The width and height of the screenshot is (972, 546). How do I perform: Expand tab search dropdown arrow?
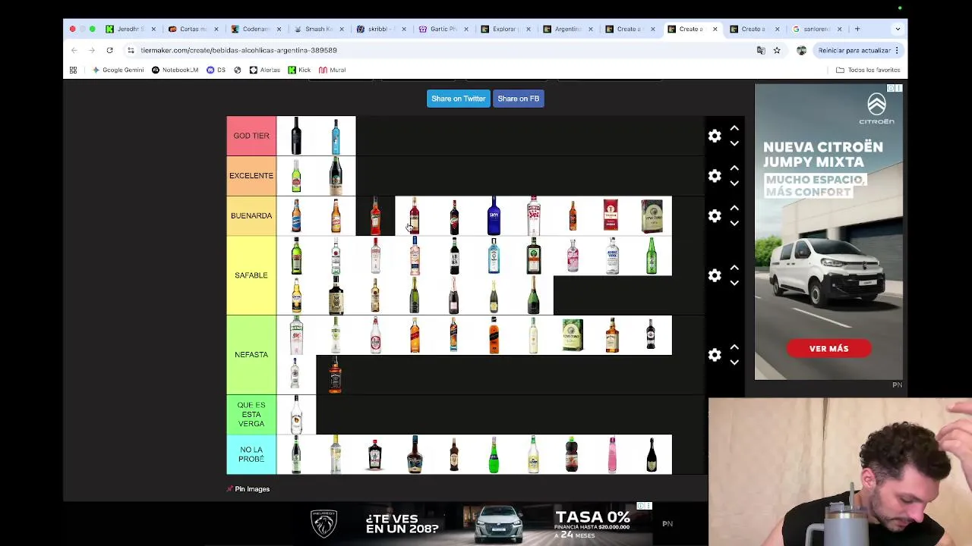point(898,29)
